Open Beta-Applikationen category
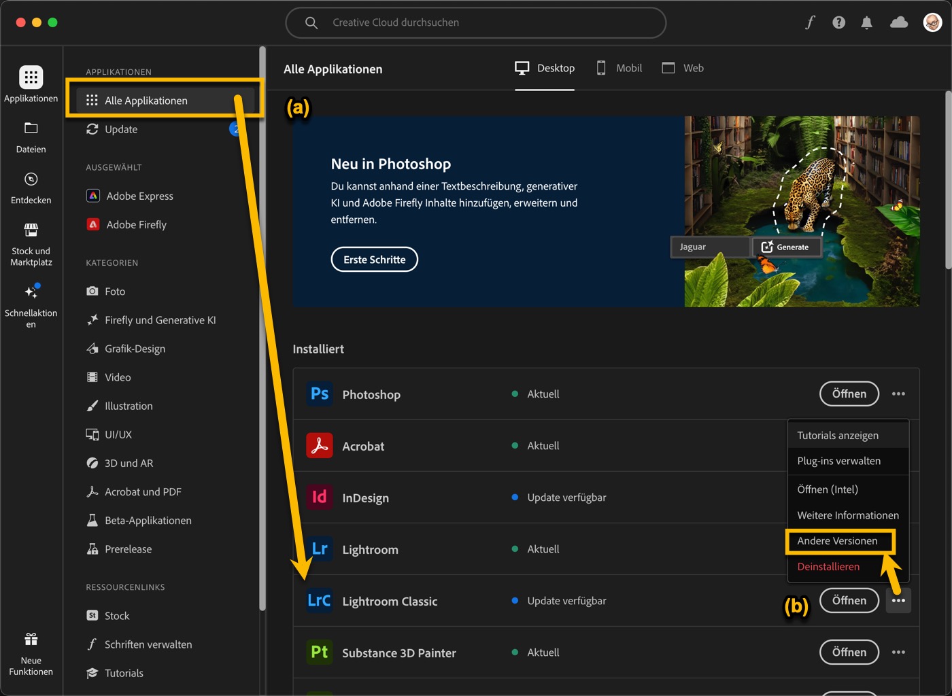The width and height of the screenshot is (952, 696). (x=139, y=520)
